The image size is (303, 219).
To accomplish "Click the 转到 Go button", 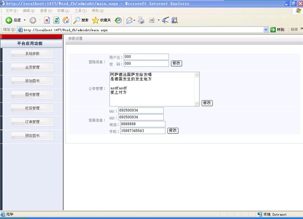I will tap(277, 30).
